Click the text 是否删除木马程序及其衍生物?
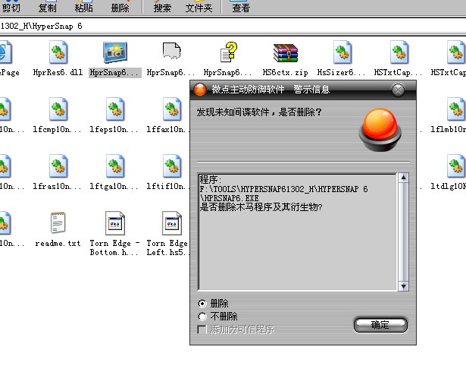The image size is (466, 372). [x=261, y=207]
